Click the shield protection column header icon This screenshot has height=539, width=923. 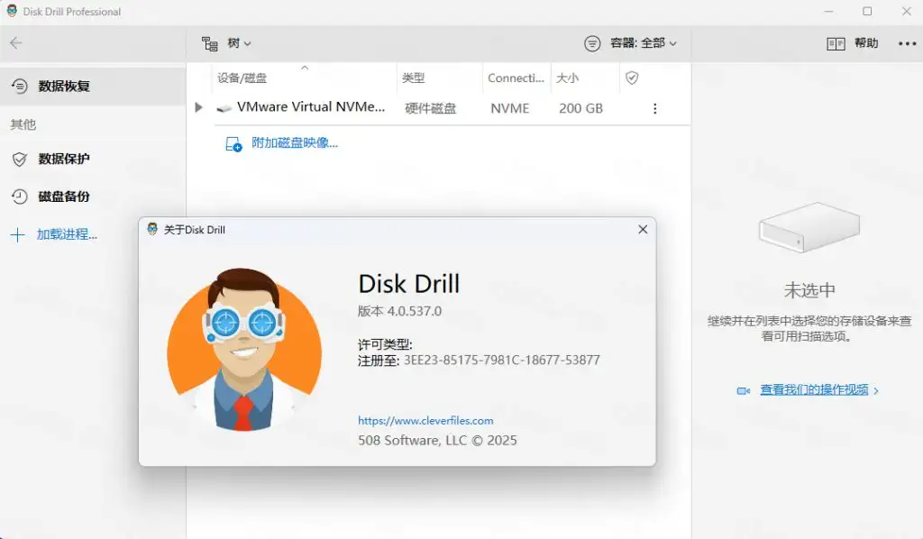click(632, 78)
